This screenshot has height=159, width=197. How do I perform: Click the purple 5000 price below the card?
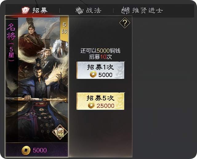coord(40,150)
